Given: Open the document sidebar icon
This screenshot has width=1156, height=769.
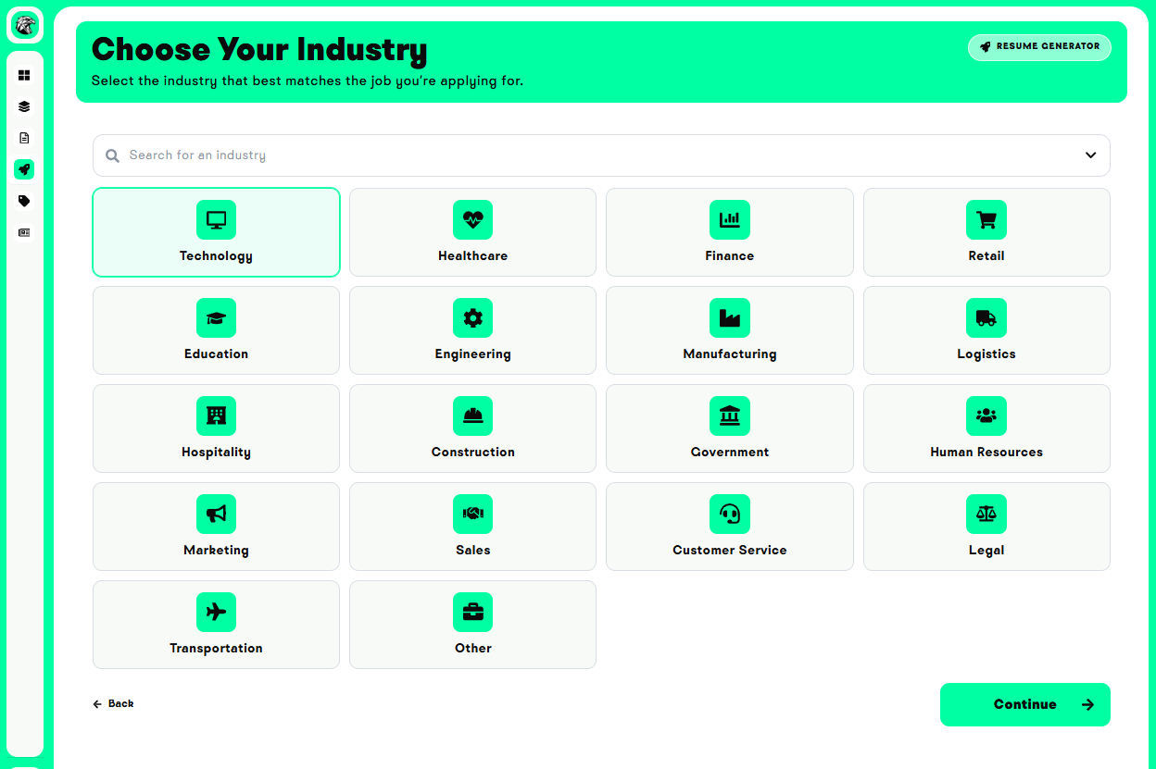Looking at the screenshot, I should (25, 138).
